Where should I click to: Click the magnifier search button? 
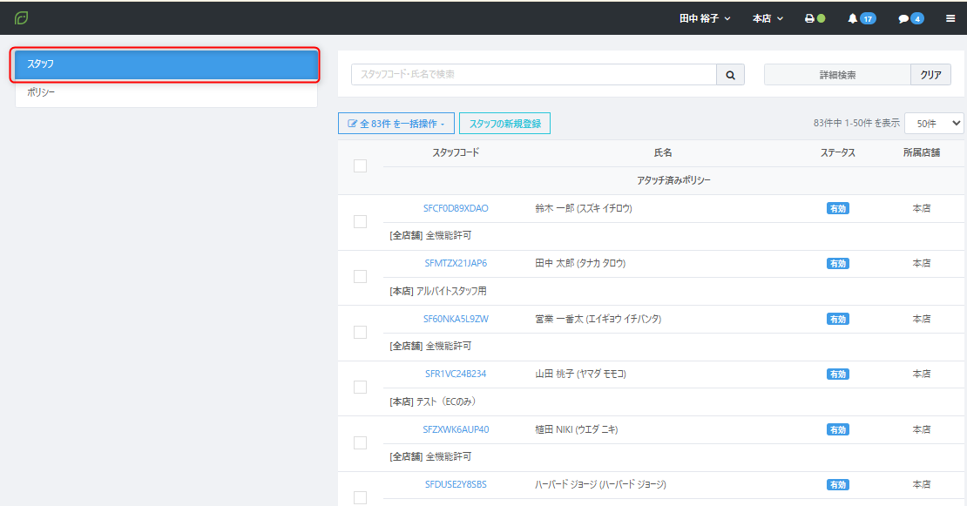point(730,75)
